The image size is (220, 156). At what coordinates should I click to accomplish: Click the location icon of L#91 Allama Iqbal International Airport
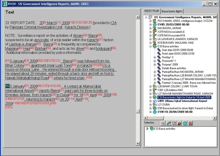155,101
